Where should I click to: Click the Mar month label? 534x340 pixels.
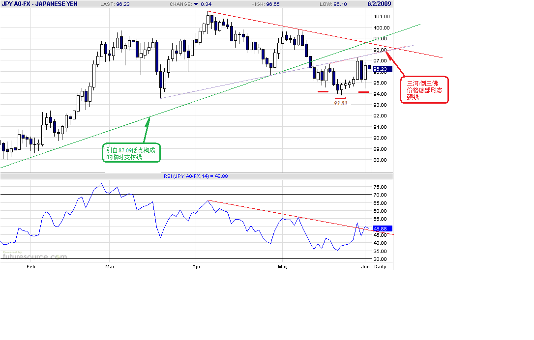coord(110,266)
